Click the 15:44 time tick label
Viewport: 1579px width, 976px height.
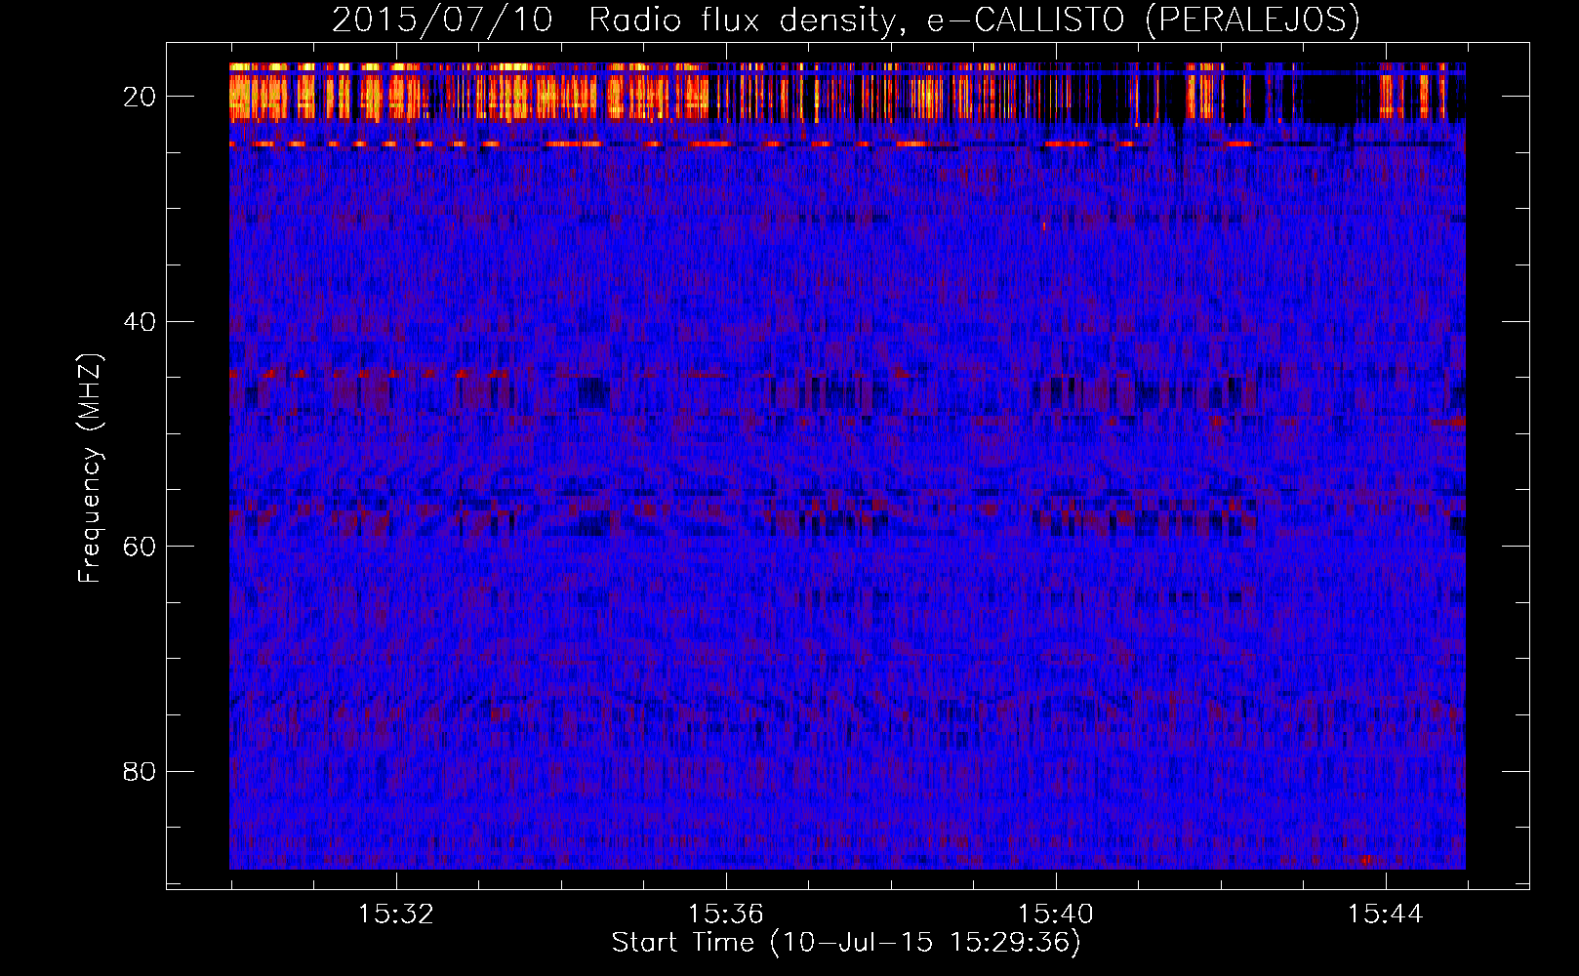pos(1385,915)
